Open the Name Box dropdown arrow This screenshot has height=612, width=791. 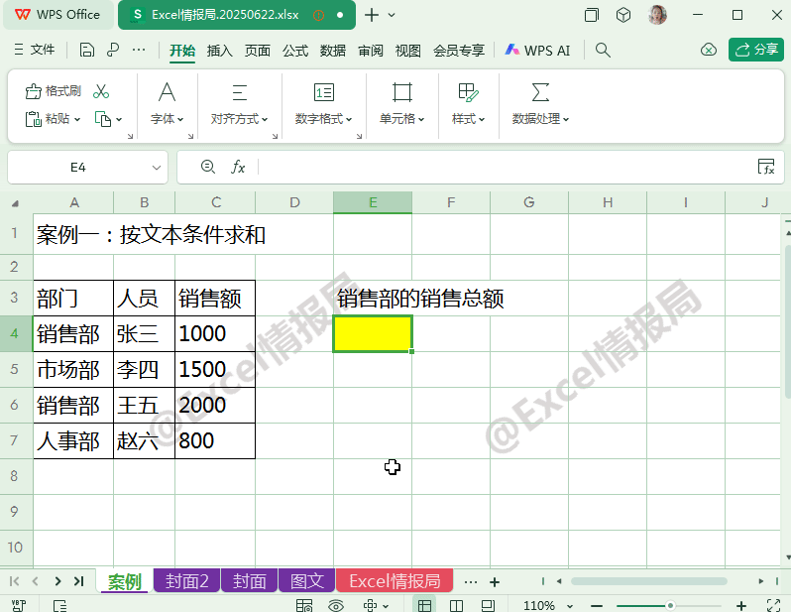157,168
